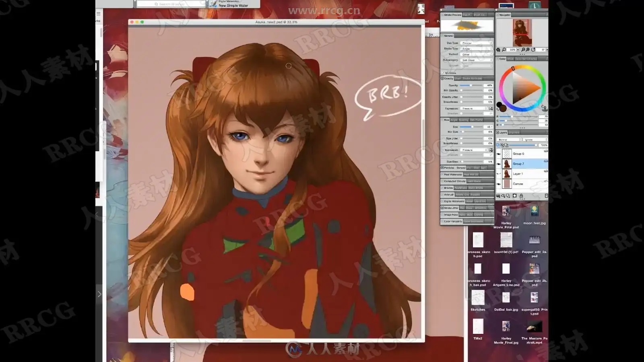Close the Opacity panel tab

click(442, 78)
